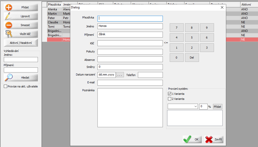Image resolution: width=258 pixels, height=147 pixels.
Task: Toggle Provize na akt. uživatele checkbox
Action: coord(6,86)
